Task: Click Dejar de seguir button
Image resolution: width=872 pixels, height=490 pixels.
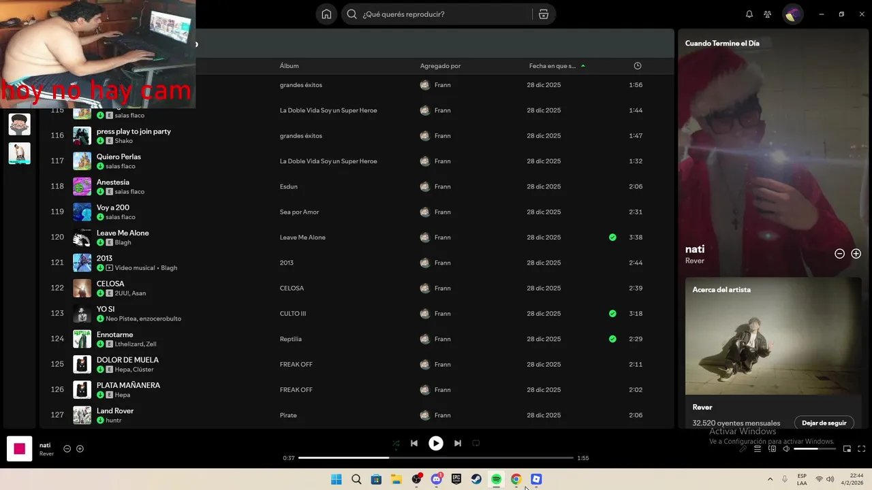Action: pyautogui.click(x=824, y=423)
